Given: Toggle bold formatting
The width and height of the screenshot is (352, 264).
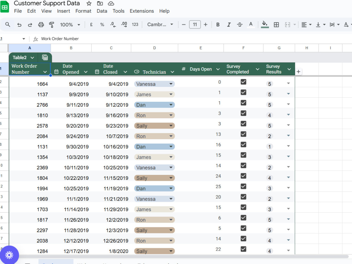Looking at the screenshot, I should 218,25.
